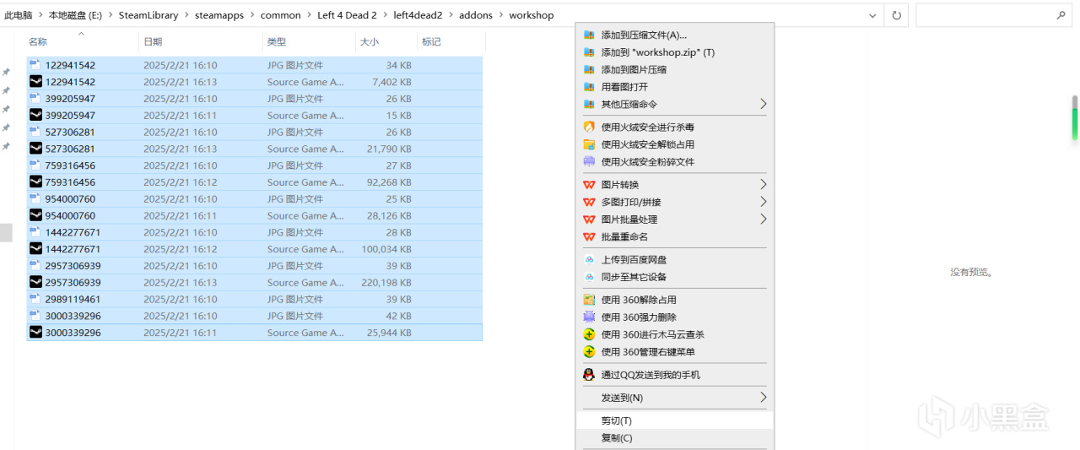The image size is (1080, 450).
Task: Click the magnifier icon in the search box
Action: tap(1061, 15)
